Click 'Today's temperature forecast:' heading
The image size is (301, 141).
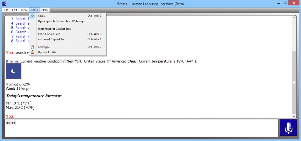(x=34, y=96)
